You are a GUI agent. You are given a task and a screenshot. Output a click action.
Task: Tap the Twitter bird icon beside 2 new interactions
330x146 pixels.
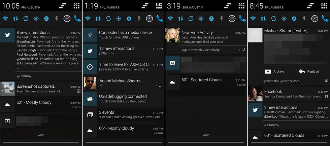pos(255,110)
